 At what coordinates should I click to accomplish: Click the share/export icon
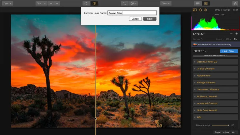(x=235, y=3)
